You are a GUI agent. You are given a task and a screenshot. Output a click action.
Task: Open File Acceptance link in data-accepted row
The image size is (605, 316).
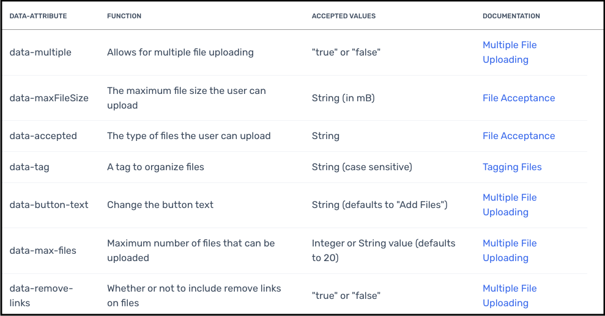518,136
